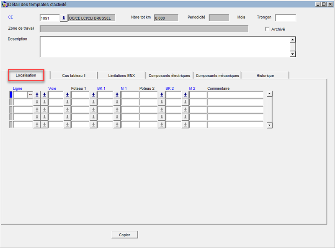Select the OC/CE LCI/CLI BRUSSEL field

pos(91,18)
